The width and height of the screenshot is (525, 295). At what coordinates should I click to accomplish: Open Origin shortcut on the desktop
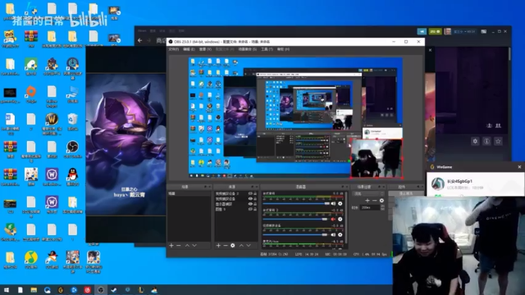(31, 94)
